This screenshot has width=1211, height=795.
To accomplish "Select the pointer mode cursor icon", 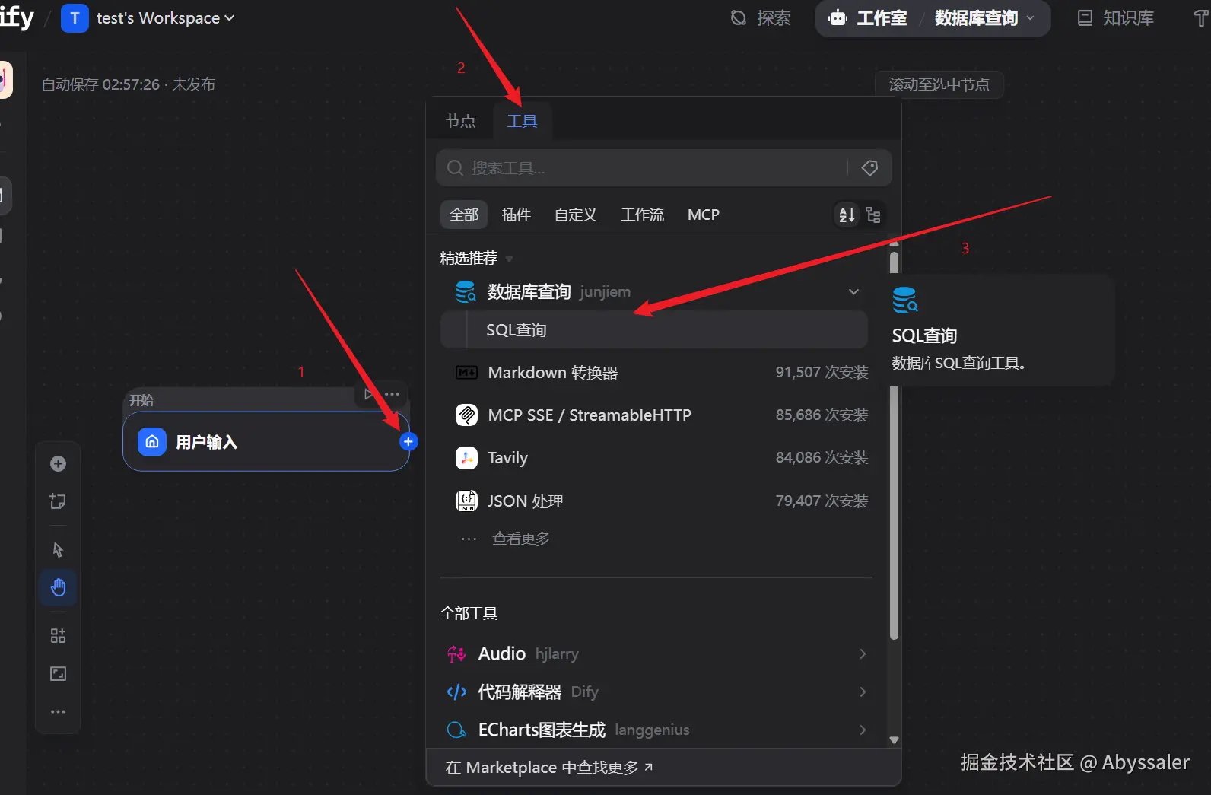I will (x=58, y=549).
